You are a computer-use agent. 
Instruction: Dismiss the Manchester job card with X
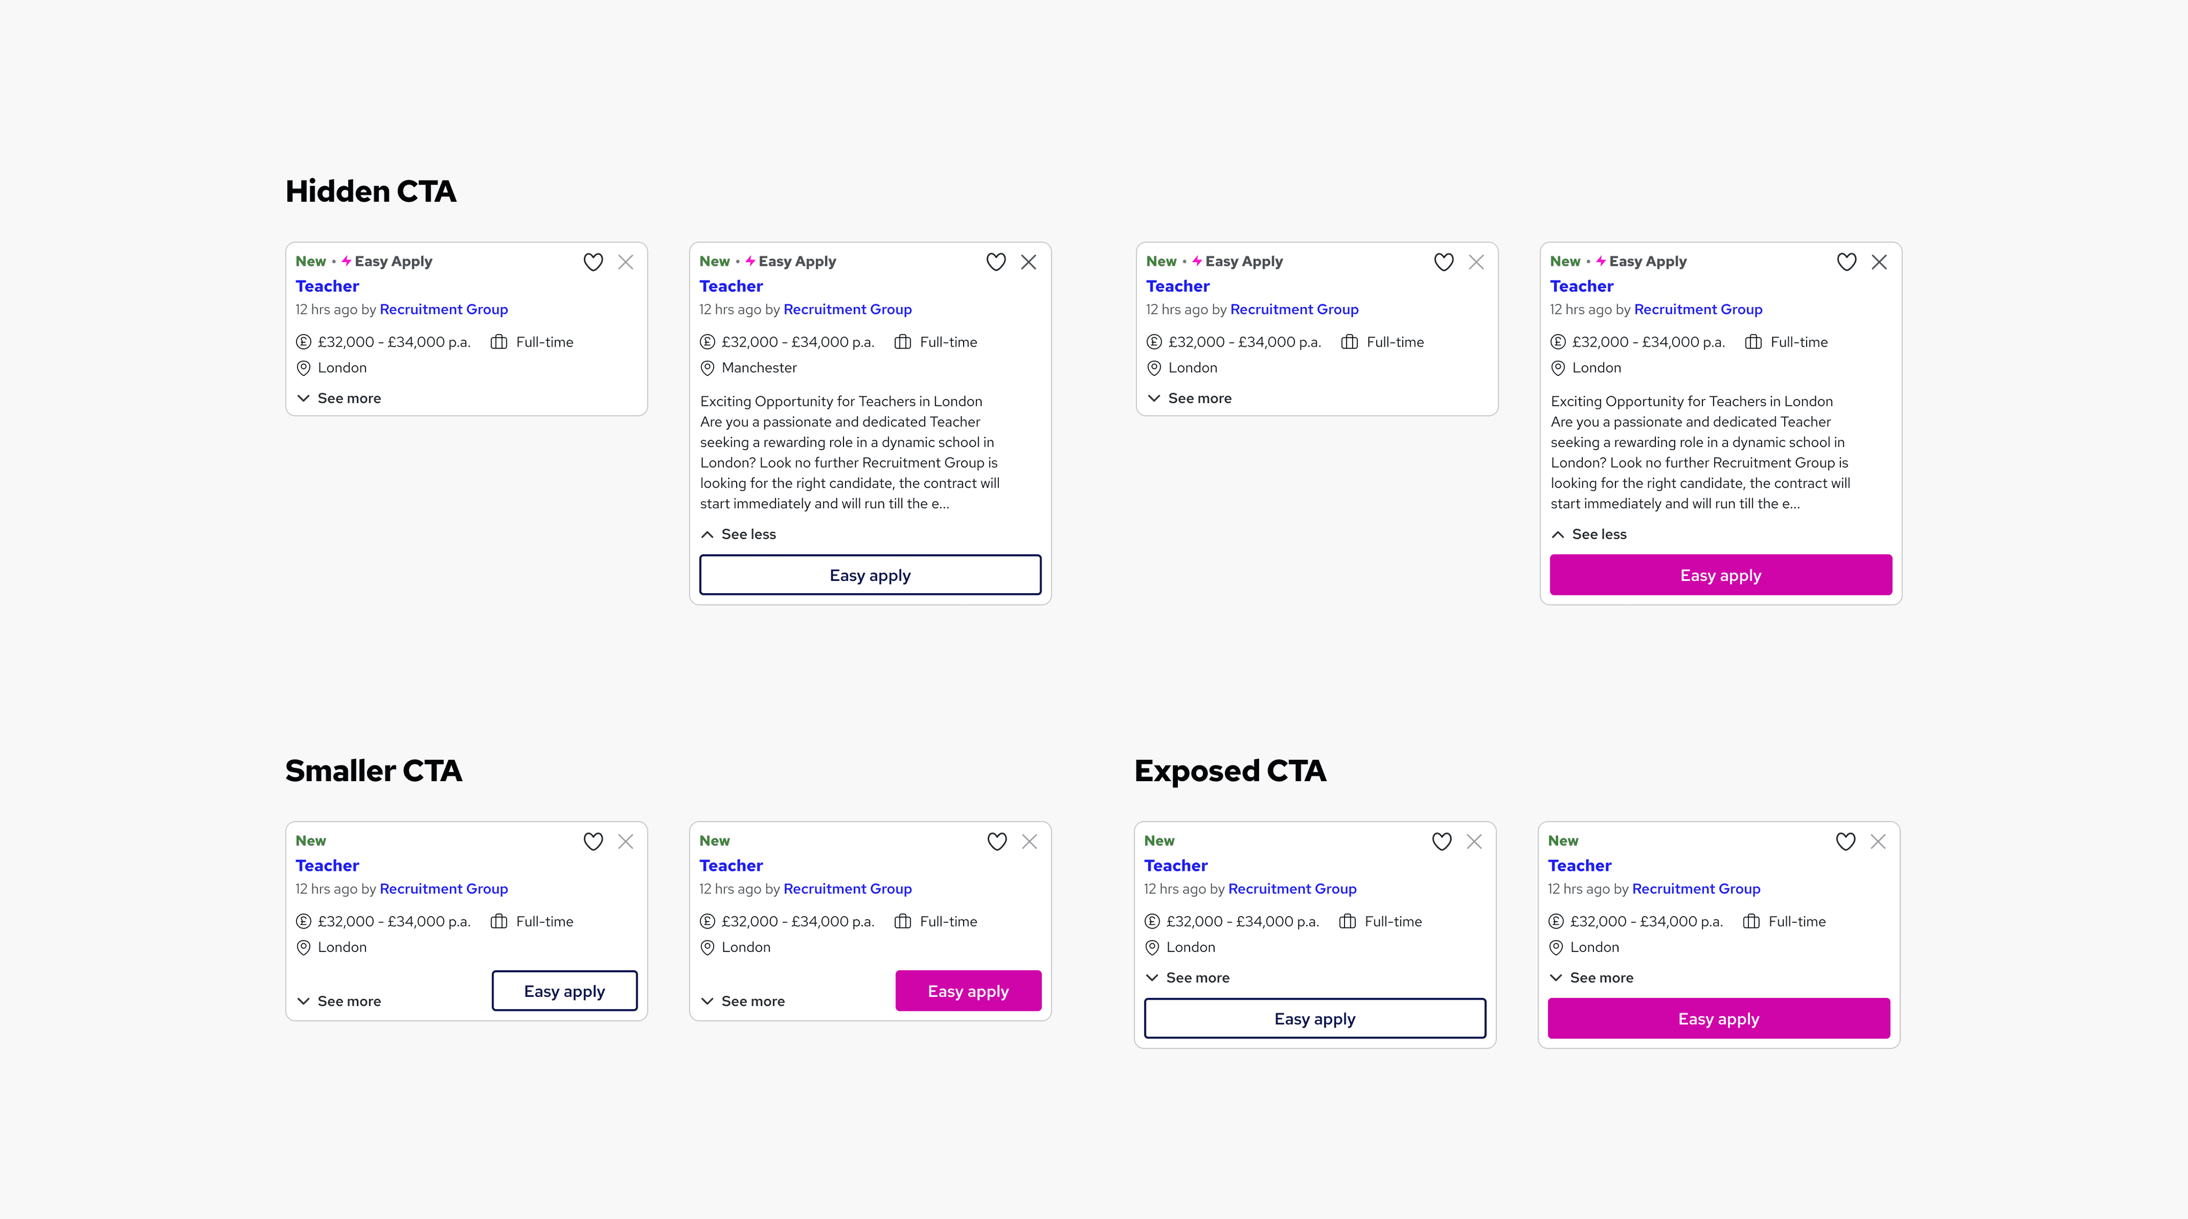coord(1029,262)
